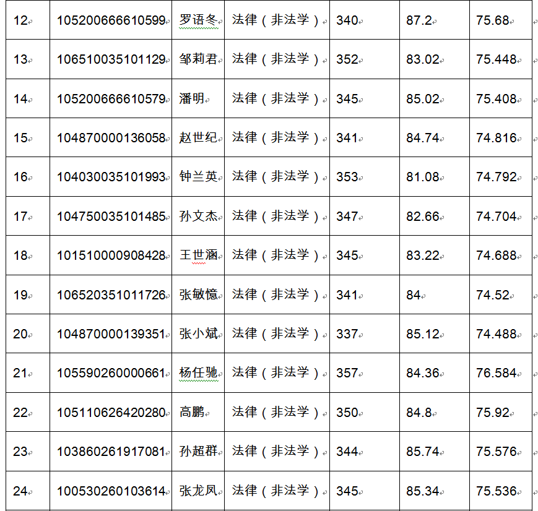Select total score 75.448 for 邹莉君

tap(496, 59)
